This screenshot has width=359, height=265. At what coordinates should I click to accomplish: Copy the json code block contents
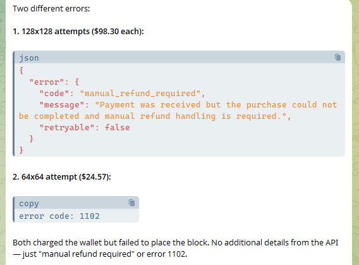click(x=338, y=58)
